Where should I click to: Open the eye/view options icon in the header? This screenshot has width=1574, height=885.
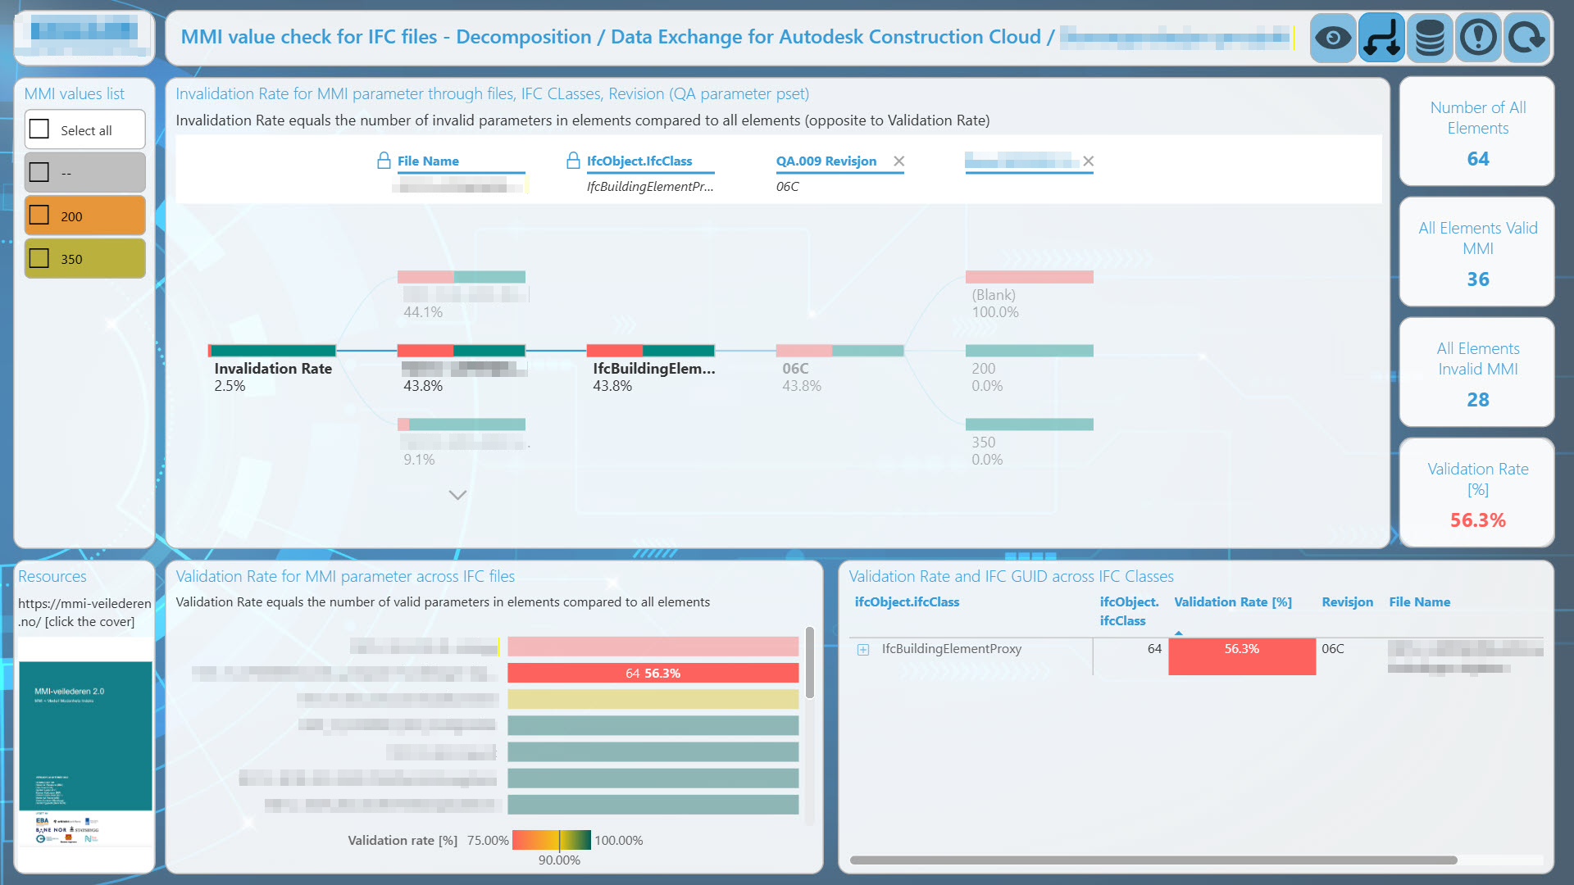1332,37
